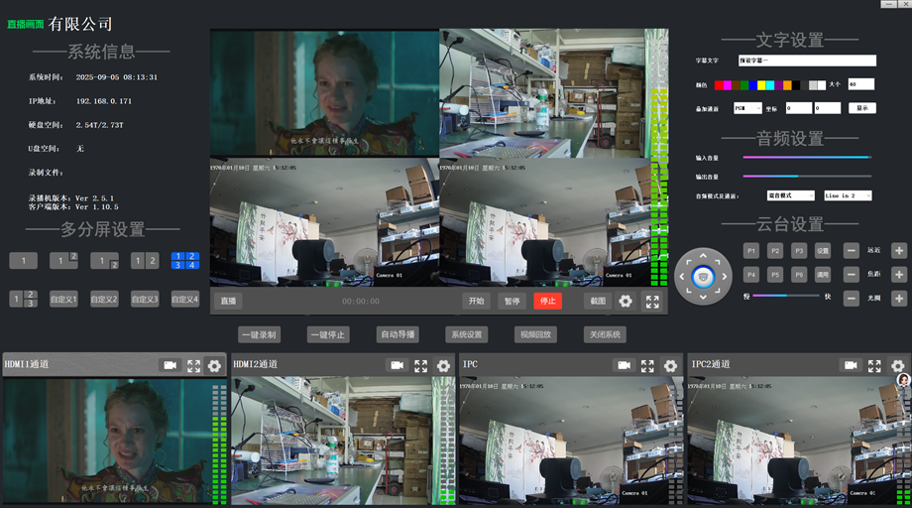Expand HDMI2通道 preview to fullscreen

pyautogui.click(x=420, y=365)
